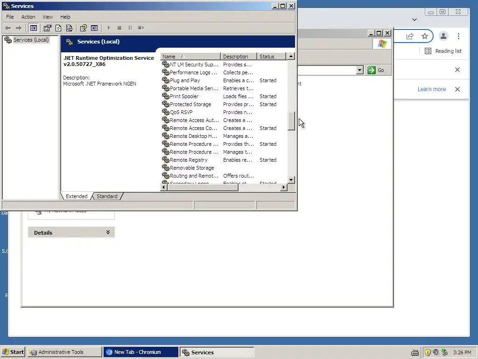Open Properties via the toolbar icon
Viewport: 478px width, 359px height.
coord(47,28)
